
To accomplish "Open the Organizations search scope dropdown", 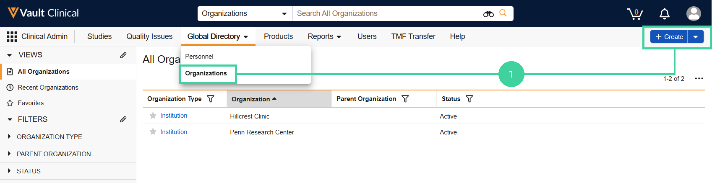I will click(x=245, y=13).
